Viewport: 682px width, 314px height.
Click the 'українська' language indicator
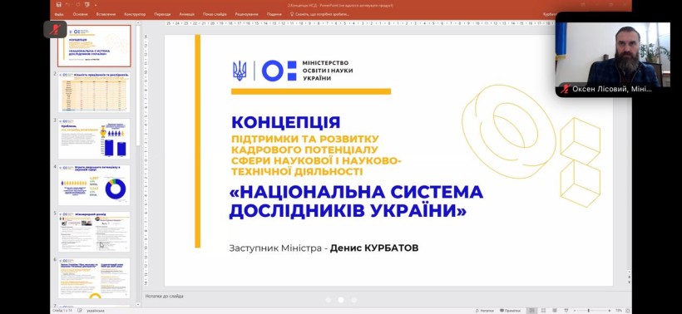point(95,311)
